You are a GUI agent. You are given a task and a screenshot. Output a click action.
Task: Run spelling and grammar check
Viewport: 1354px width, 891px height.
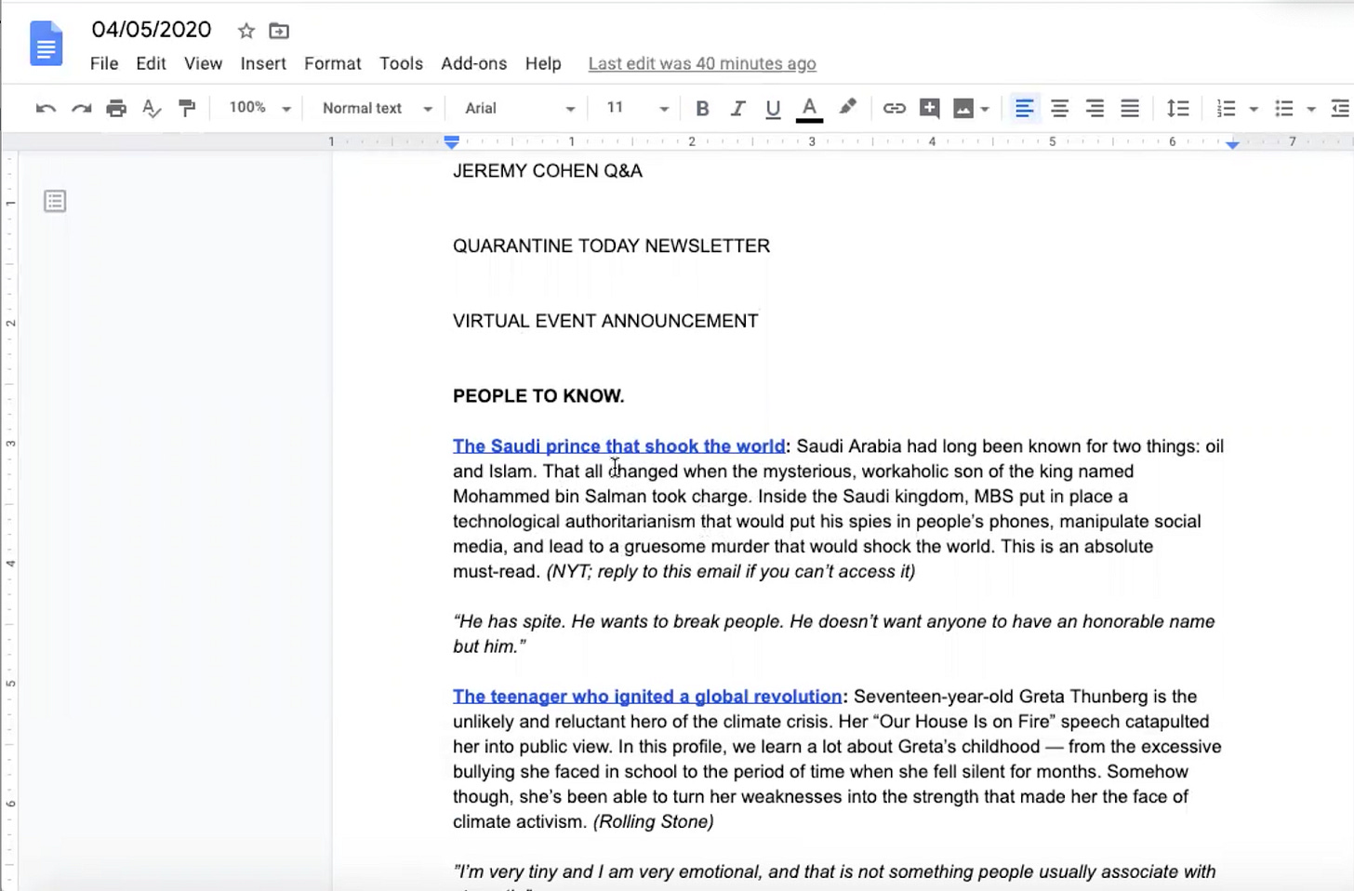[x=152, y=109]
